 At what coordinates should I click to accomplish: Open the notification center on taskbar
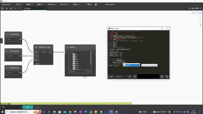[200, 112]
